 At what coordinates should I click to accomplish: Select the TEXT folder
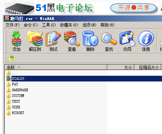point(13,101)
